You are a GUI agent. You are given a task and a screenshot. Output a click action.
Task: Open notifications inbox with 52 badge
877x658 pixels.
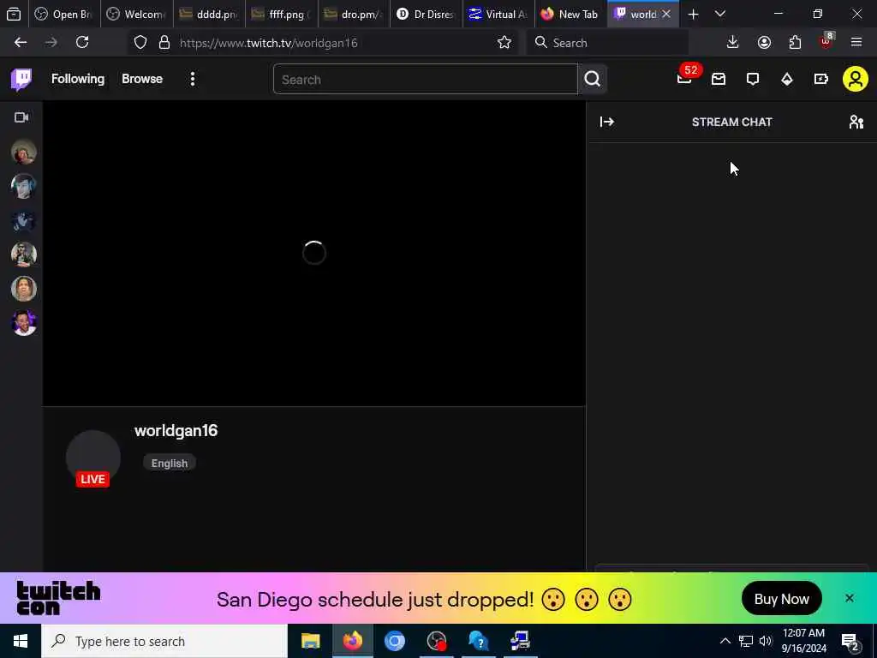684,78
